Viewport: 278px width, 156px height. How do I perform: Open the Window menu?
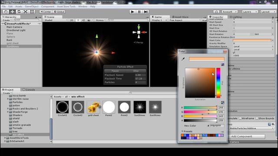click(83, 6)
